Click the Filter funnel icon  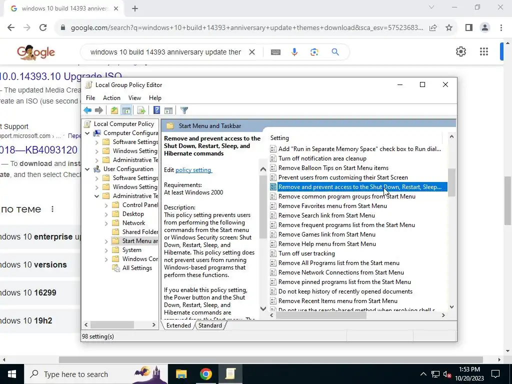184,110
